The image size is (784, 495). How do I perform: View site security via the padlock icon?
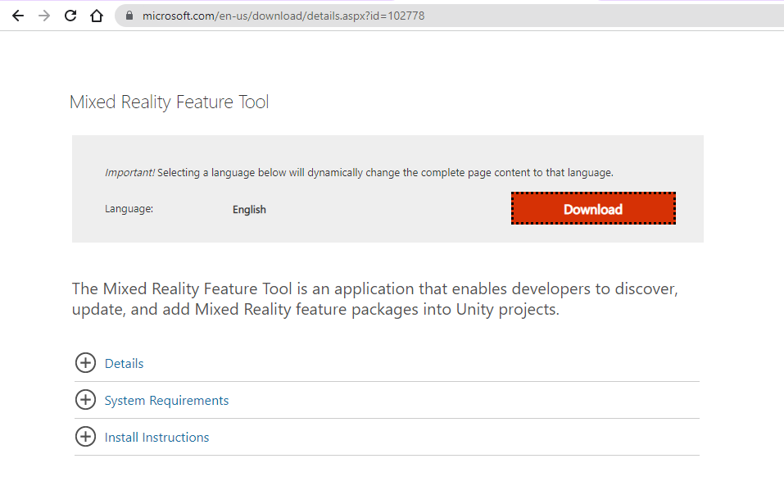[x=129, y=16]
